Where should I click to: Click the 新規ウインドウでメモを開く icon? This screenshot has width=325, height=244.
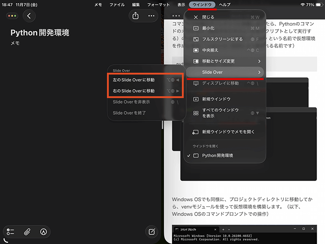click(x=195, y=132)
